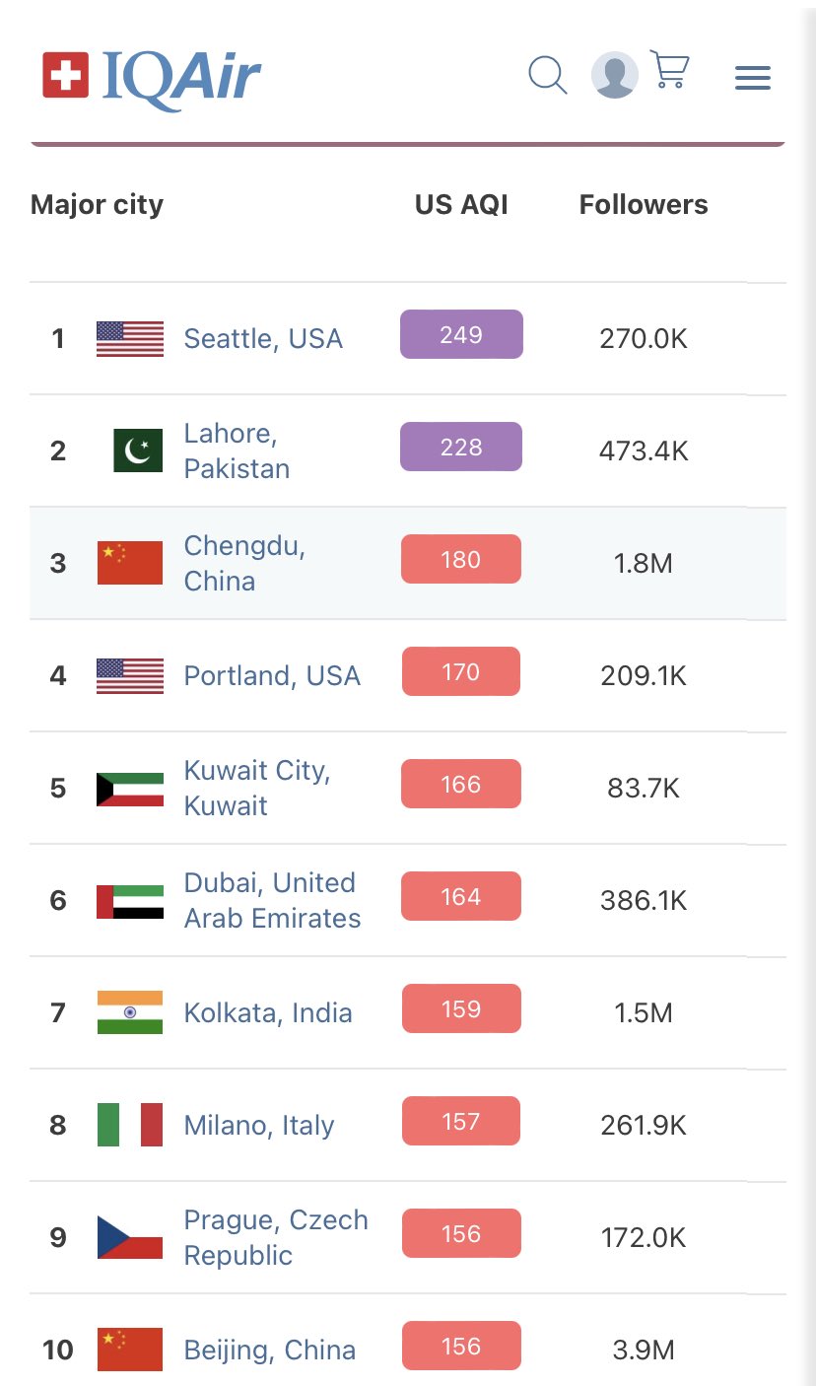Viewport: 816px width, 1386px height.
Task: Open the user profile avatar icon
Action: (x=615, y=75)
